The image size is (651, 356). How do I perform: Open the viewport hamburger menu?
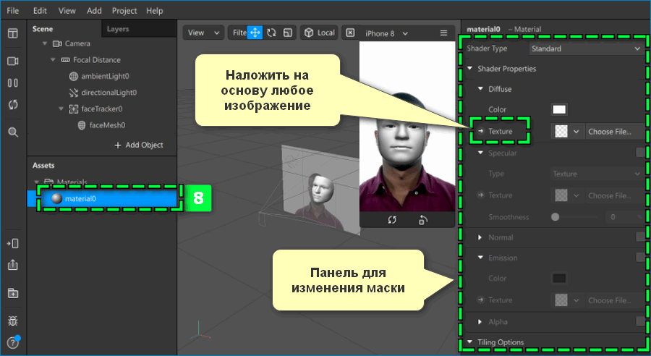click(x=444, y=33)
